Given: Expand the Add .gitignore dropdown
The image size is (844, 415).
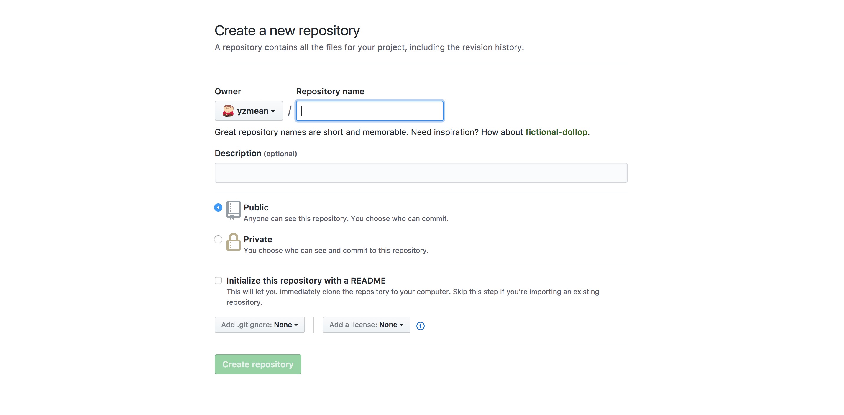Looking at the screenshot, I should coord(260,325).
